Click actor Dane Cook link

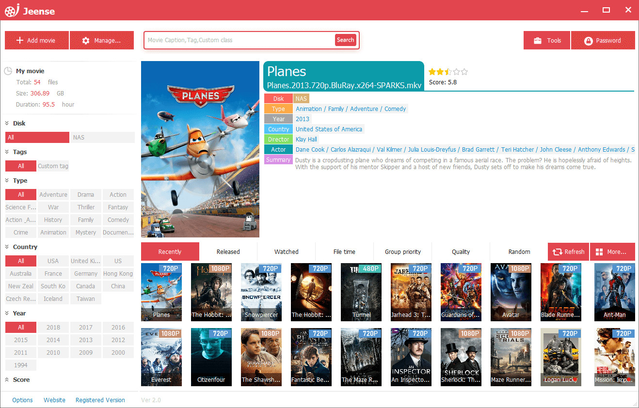click(310, 150)
